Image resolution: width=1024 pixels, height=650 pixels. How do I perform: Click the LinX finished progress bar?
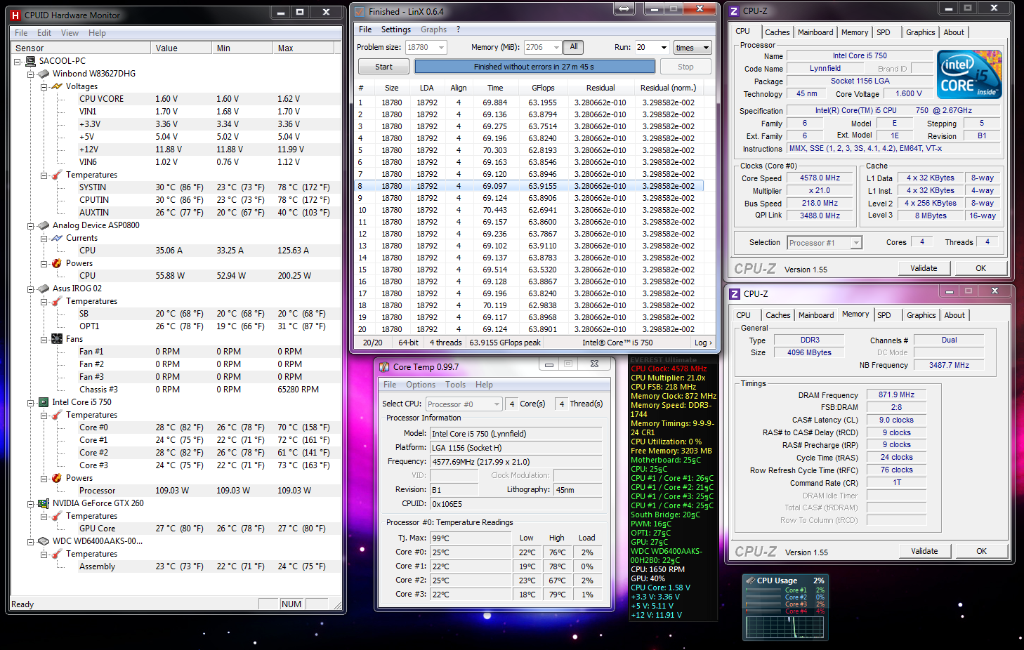(x=534, y=67)
